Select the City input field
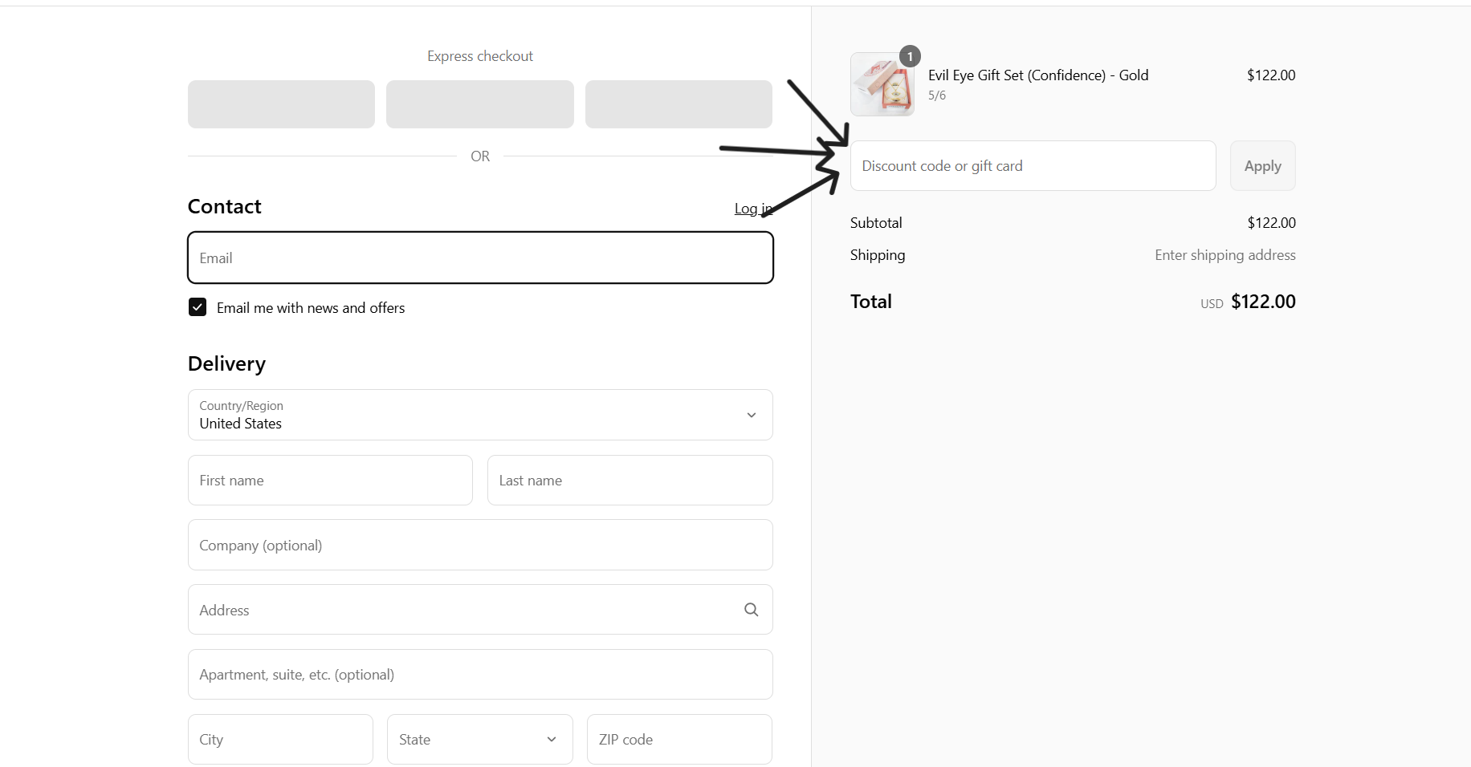 (x=280, y=739)
